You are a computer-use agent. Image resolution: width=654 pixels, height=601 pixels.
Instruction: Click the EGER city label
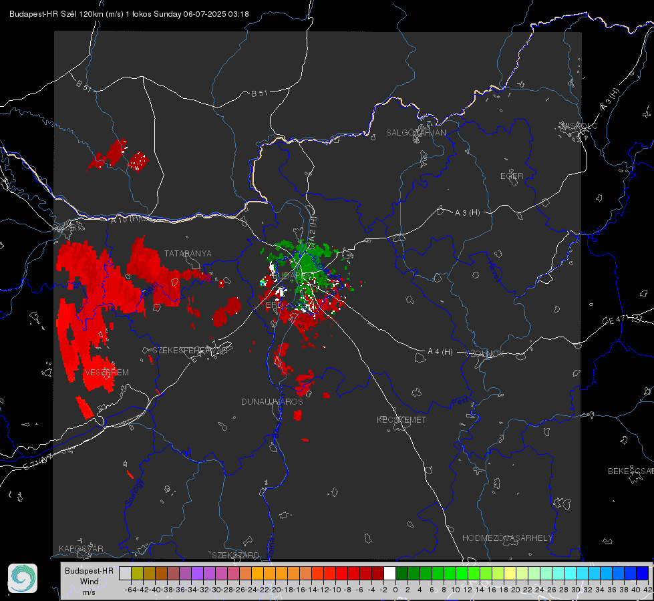[x=512, y=176]
